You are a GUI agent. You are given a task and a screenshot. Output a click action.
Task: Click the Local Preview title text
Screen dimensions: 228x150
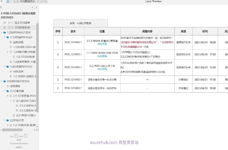tap(153, 1)
